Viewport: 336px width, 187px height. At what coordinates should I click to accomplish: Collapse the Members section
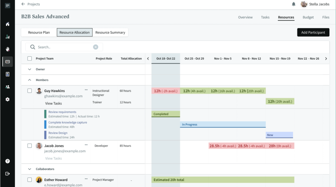click(29, 80)
